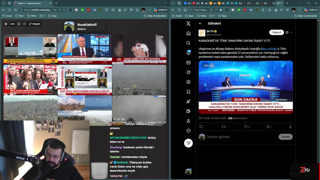Open Profile icon in X sidebar
This screenshot has height=180, width=320.
coord(188,121)
